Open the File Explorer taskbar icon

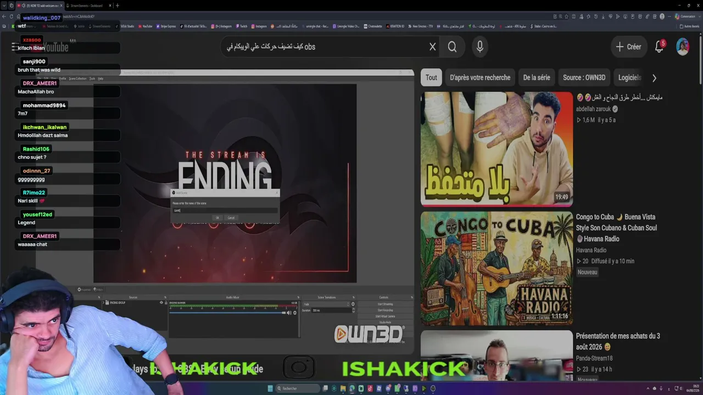(x=343, y=388)
